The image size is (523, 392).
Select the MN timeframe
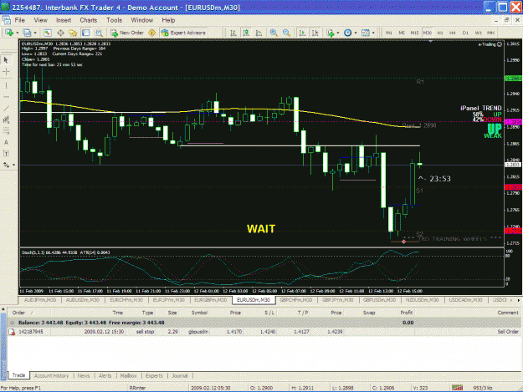[490, 33]
